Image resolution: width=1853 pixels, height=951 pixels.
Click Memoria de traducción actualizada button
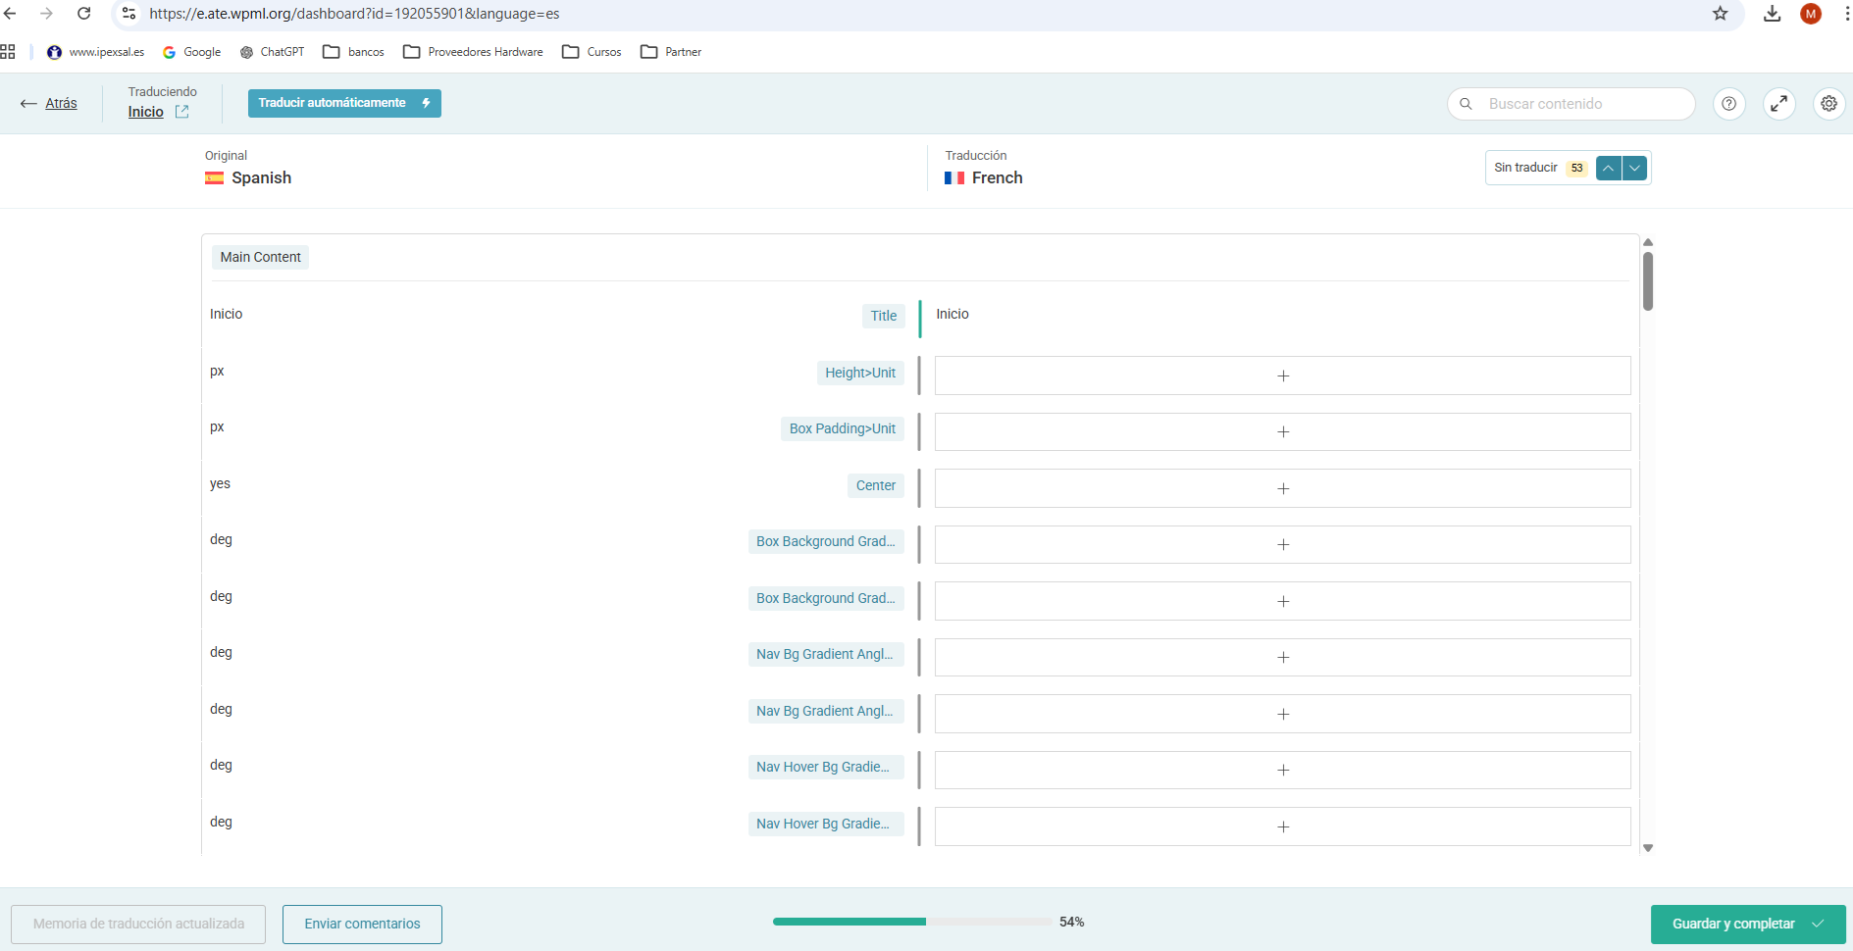(x=138, y=924)
